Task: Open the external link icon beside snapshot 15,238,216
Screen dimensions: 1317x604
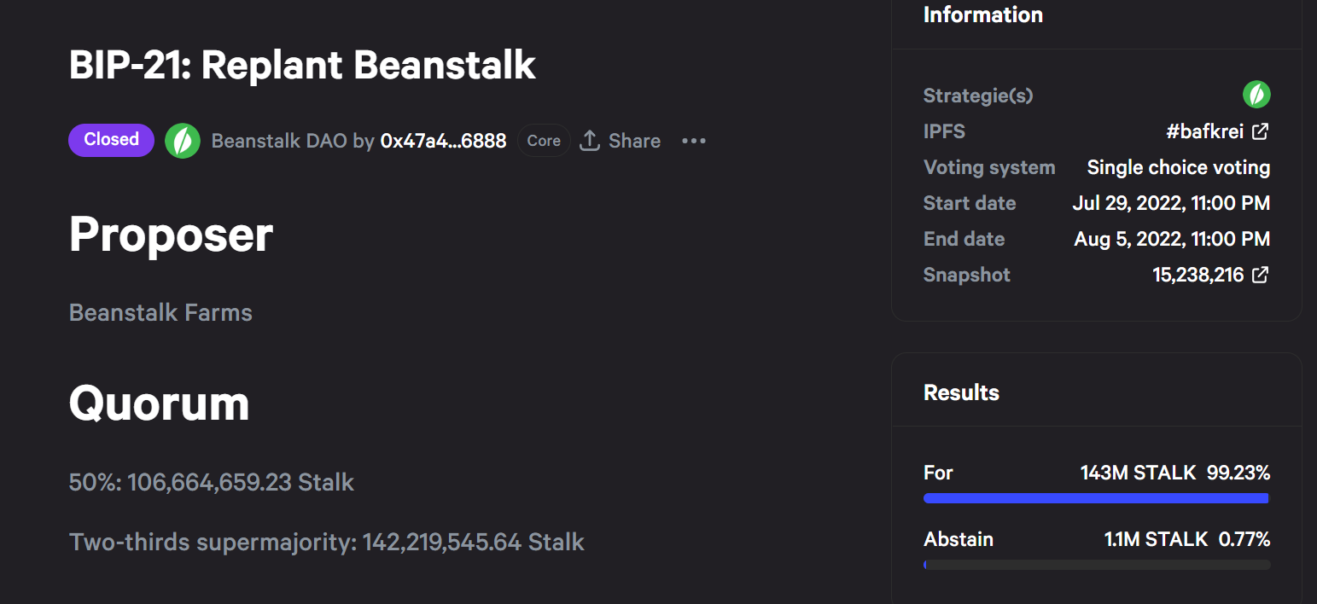Action: pos(1260,275)
